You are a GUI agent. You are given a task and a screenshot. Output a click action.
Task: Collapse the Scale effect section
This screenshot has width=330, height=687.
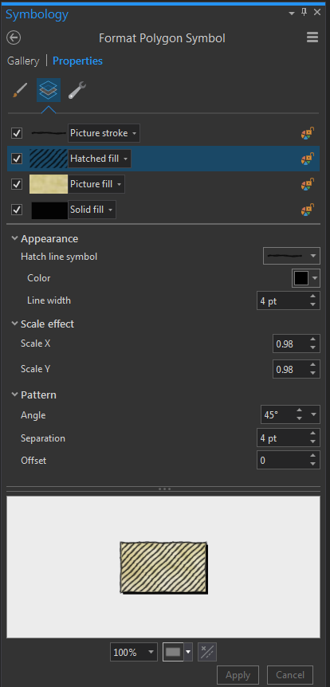coord(15,324)
